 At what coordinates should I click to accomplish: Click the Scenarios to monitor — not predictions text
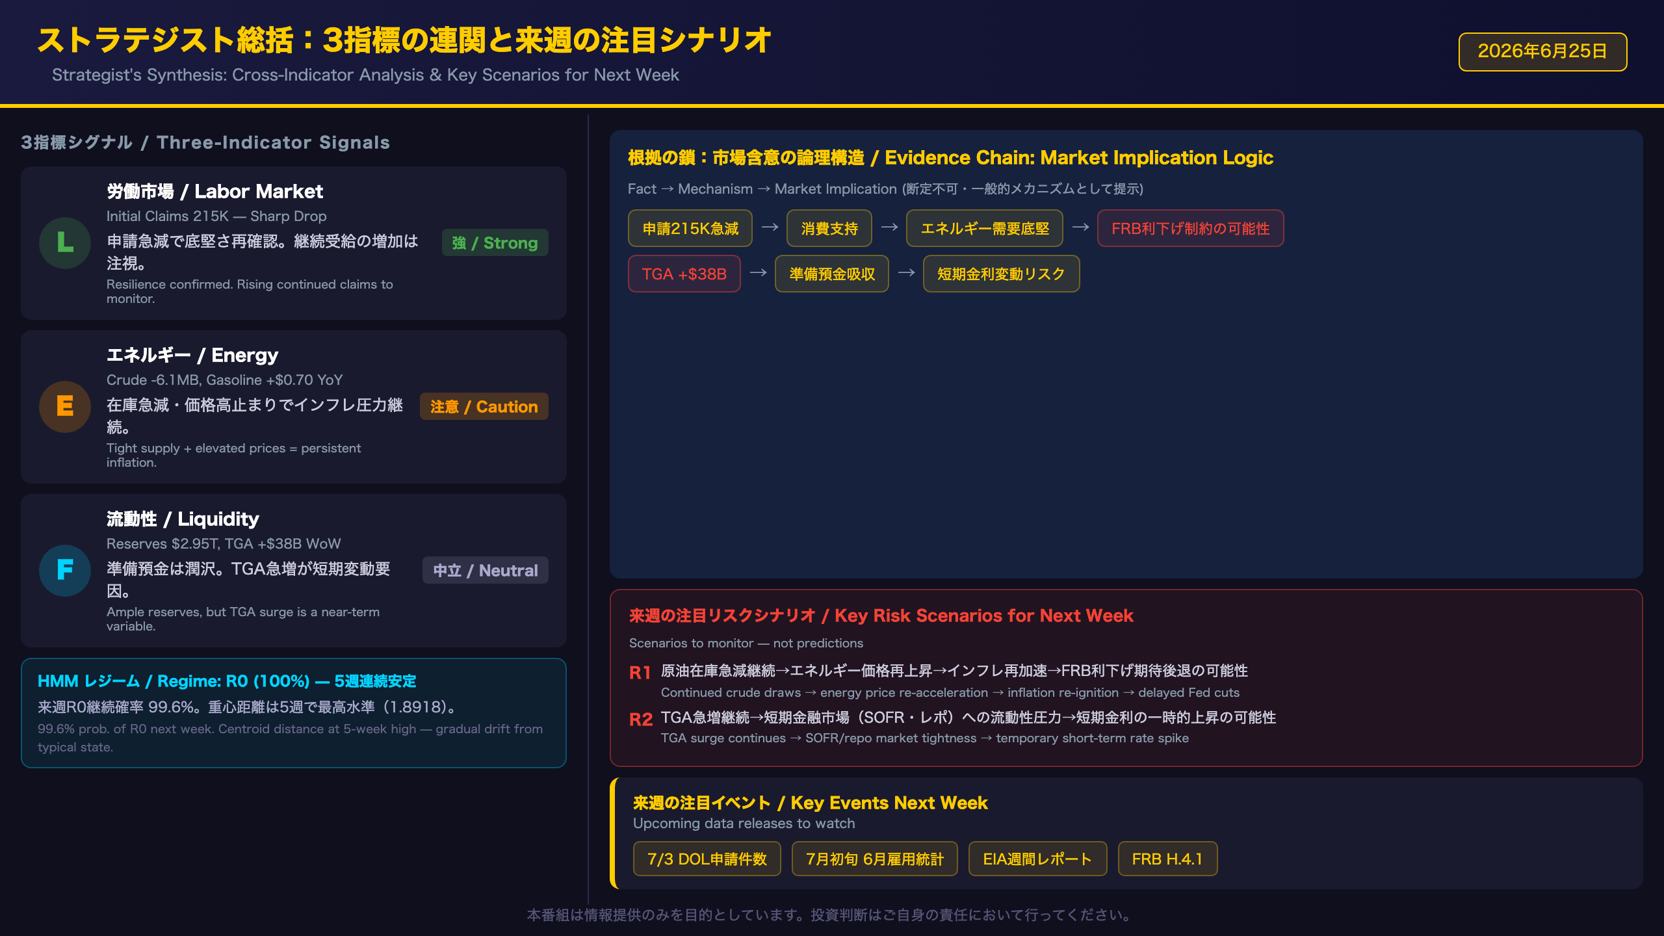point(746,643)
